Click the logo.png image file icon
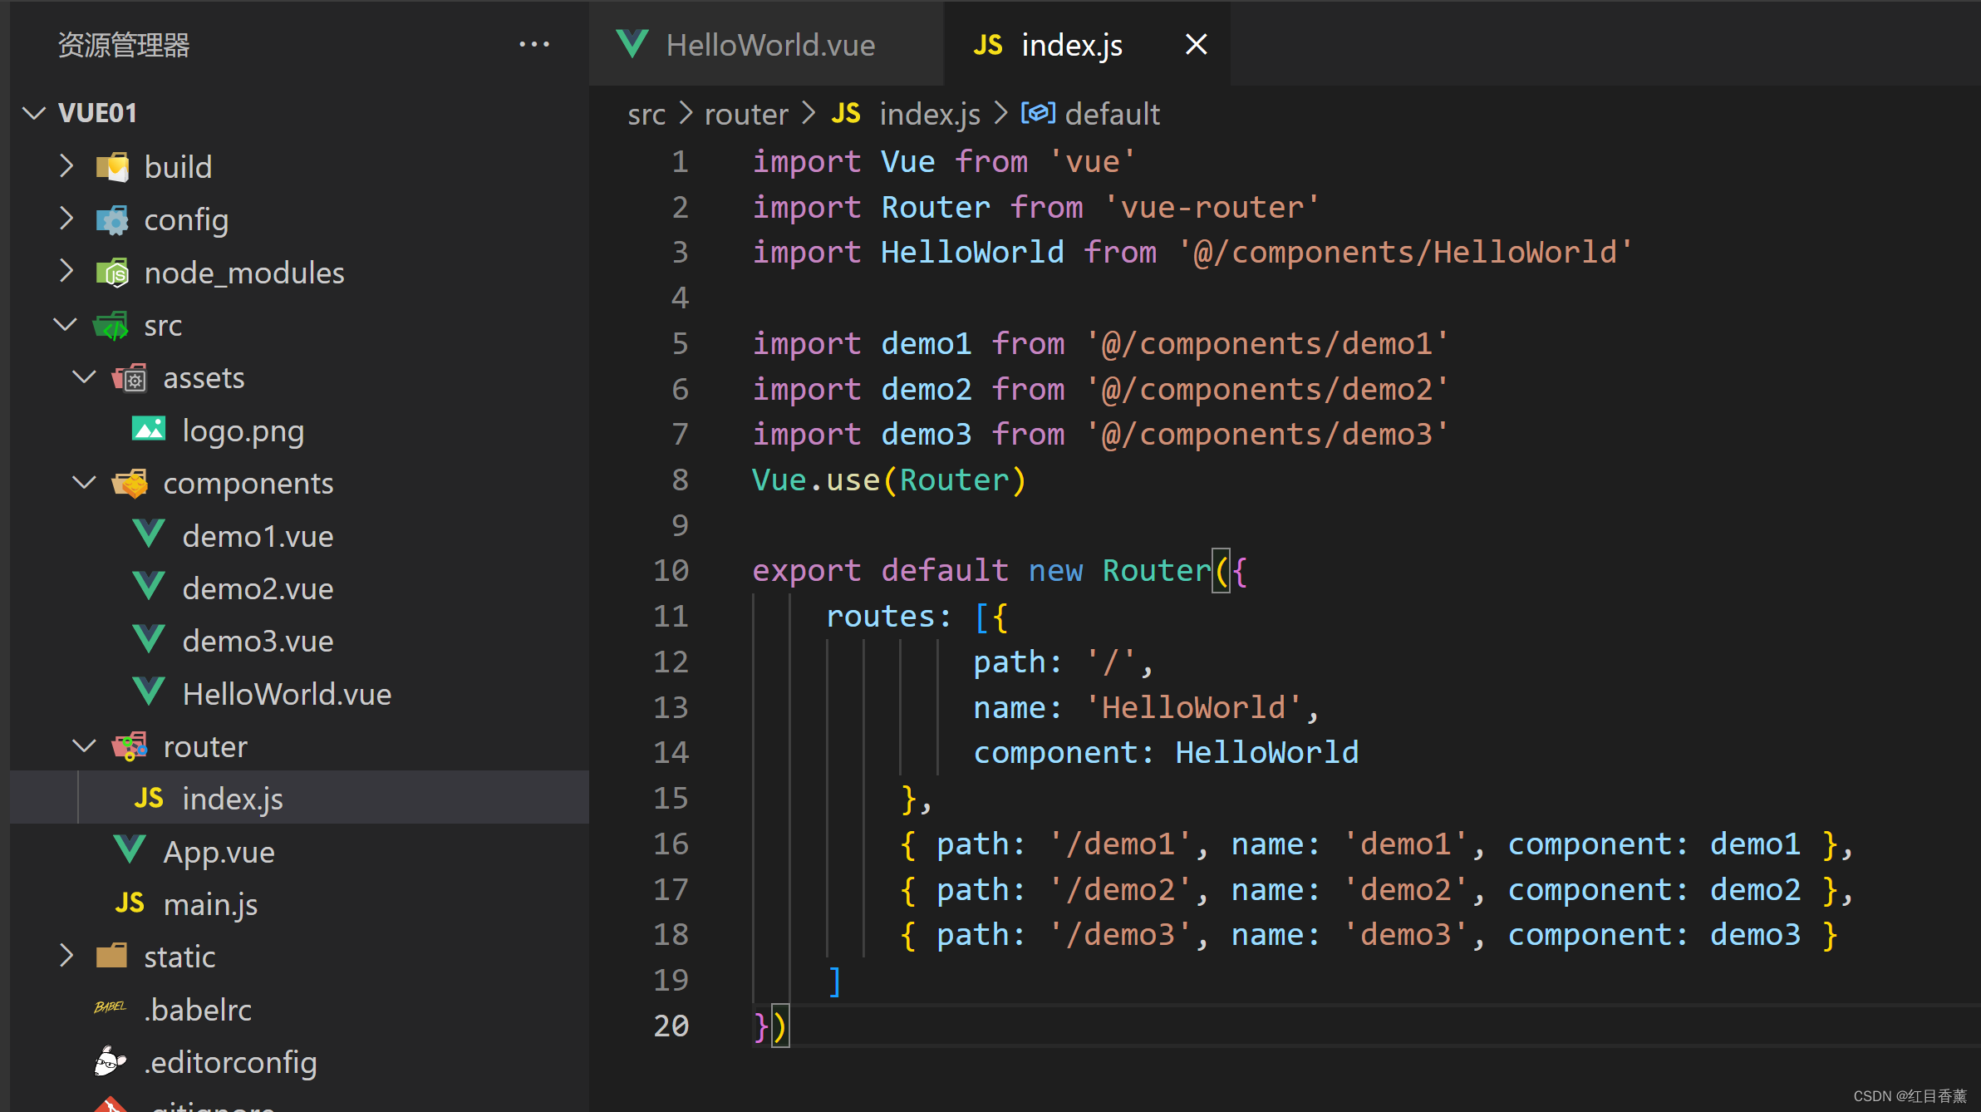 click(149, 430)
